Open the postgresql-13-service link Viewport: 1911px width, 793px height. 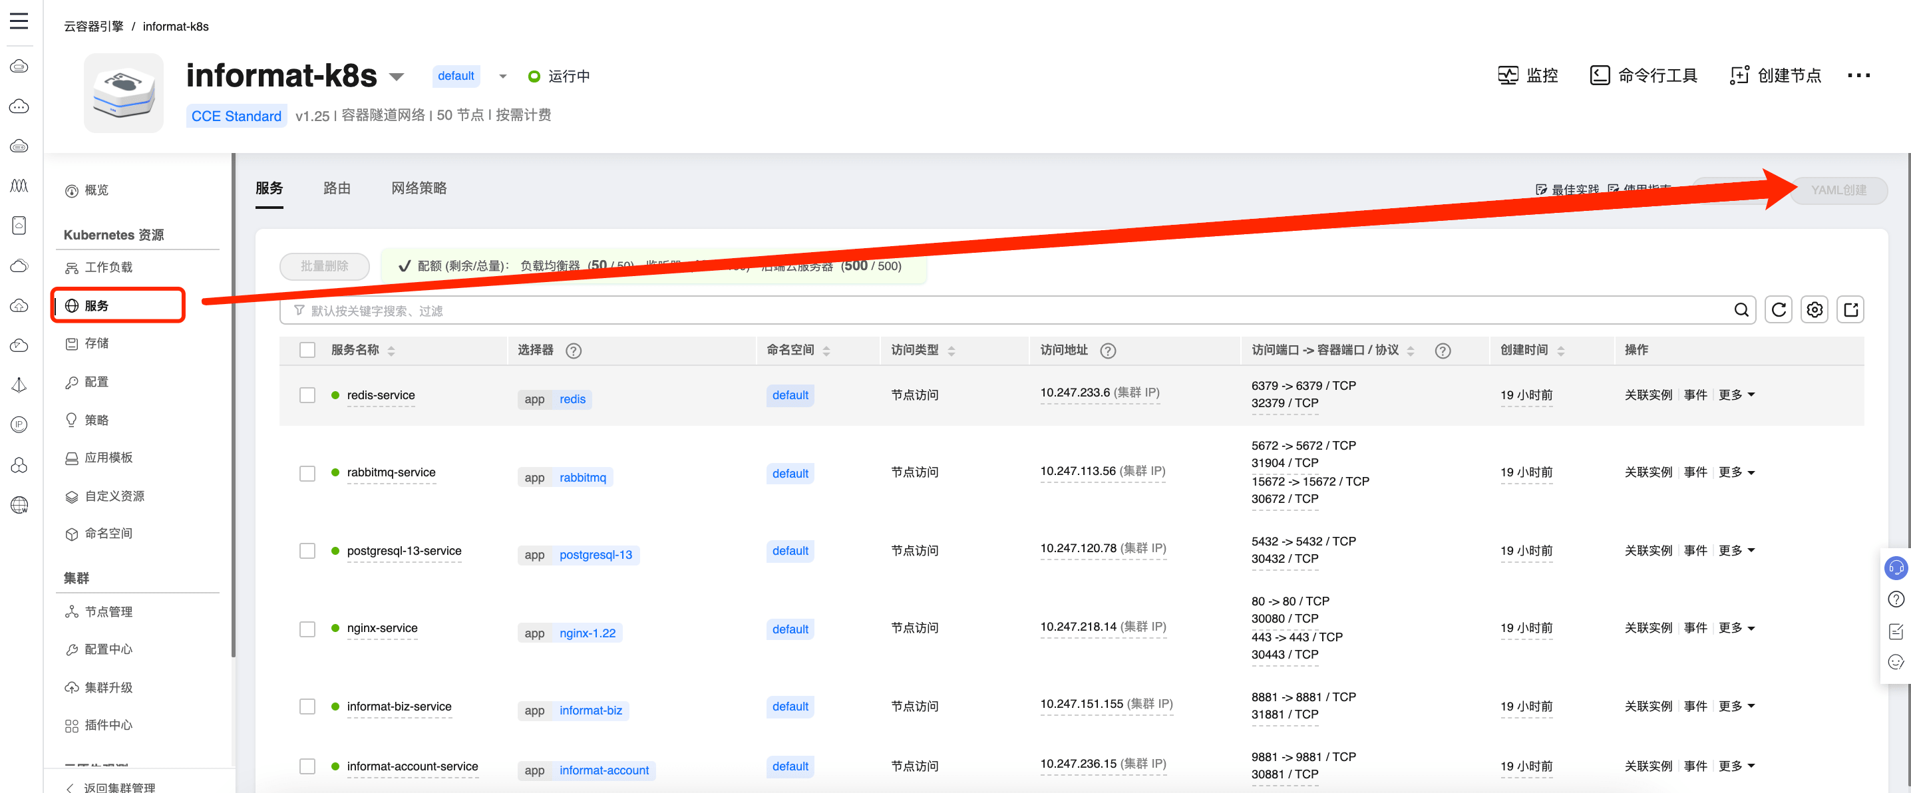404,550
